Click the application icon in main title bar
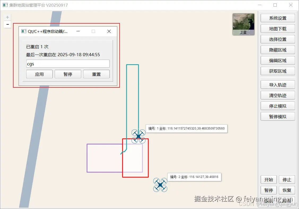 (5, 5)
